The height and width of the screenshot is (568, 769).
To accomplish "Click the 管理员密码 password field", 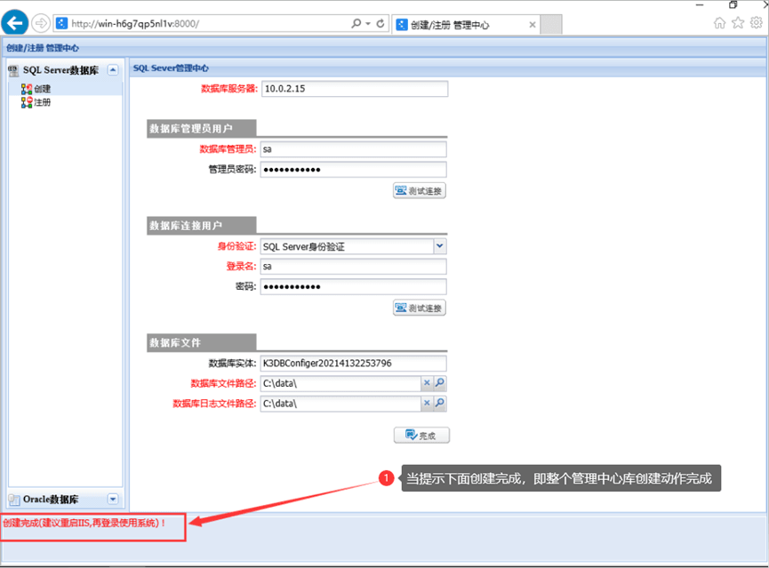I will coord(353,170).
